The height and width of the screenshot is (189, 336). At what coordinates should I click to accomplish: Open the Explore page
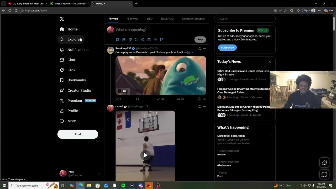(x=70, y=39)
